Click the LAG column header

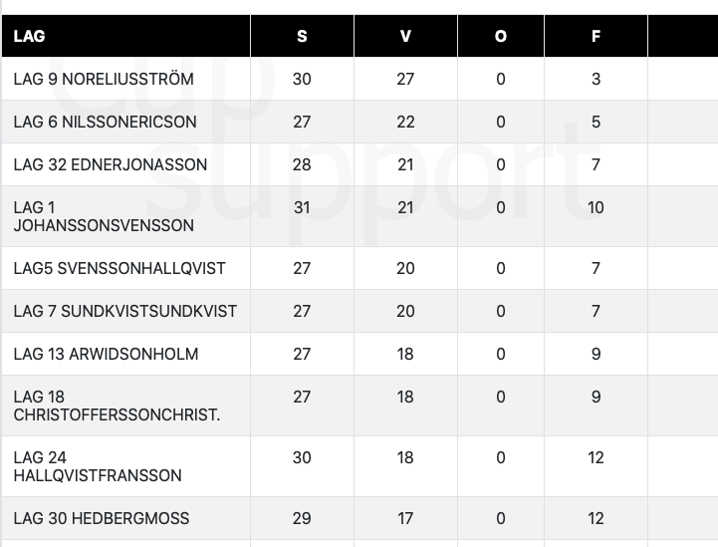click(x=30, y=37)
